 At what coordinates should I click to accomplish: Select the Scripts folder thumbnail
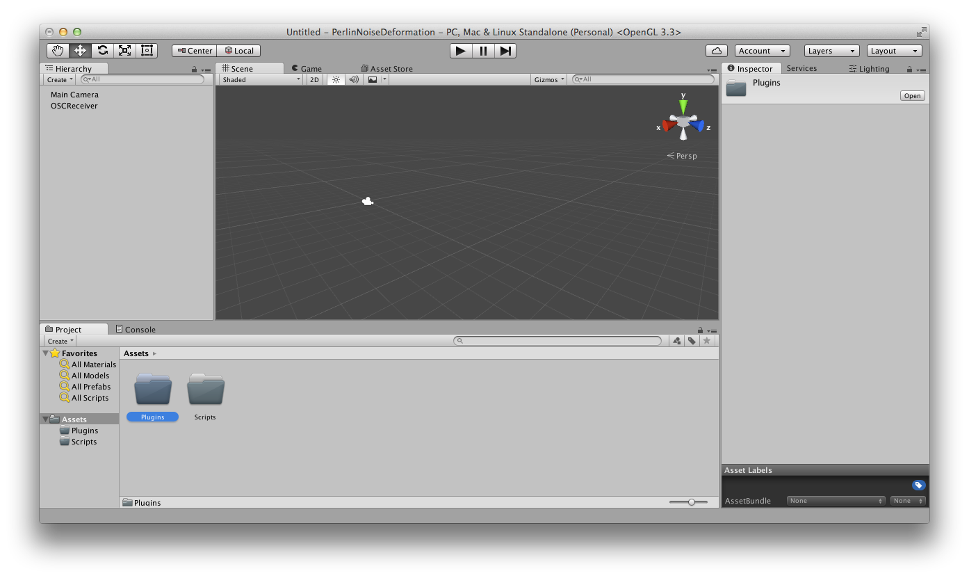(206, 390)
